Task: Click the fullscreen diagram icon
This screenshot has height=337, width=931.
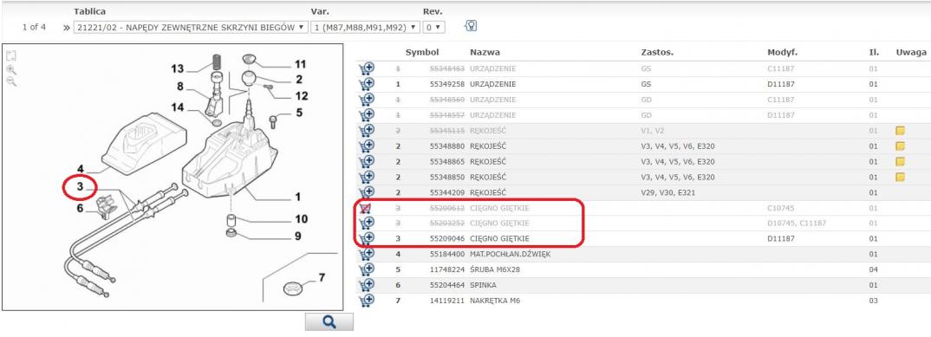Action: pyautogui.click(x=10, y=55)
